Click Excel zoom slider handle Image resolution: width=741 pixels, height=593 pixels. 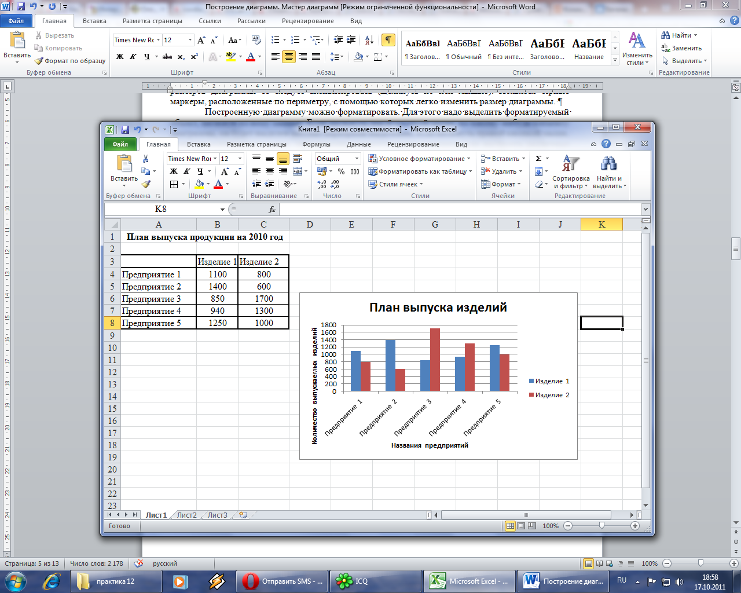point(601,526)
